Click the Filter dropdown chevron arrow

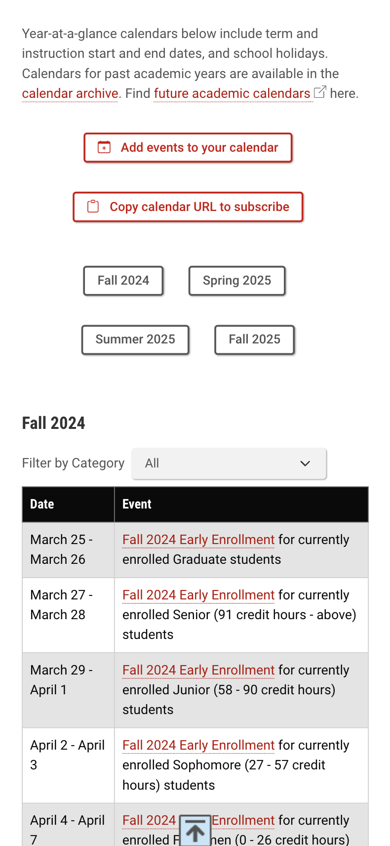(x=305, y=464)
